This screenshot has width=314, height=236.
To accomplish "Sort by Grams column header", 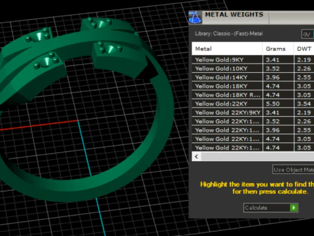I will 278,49.
